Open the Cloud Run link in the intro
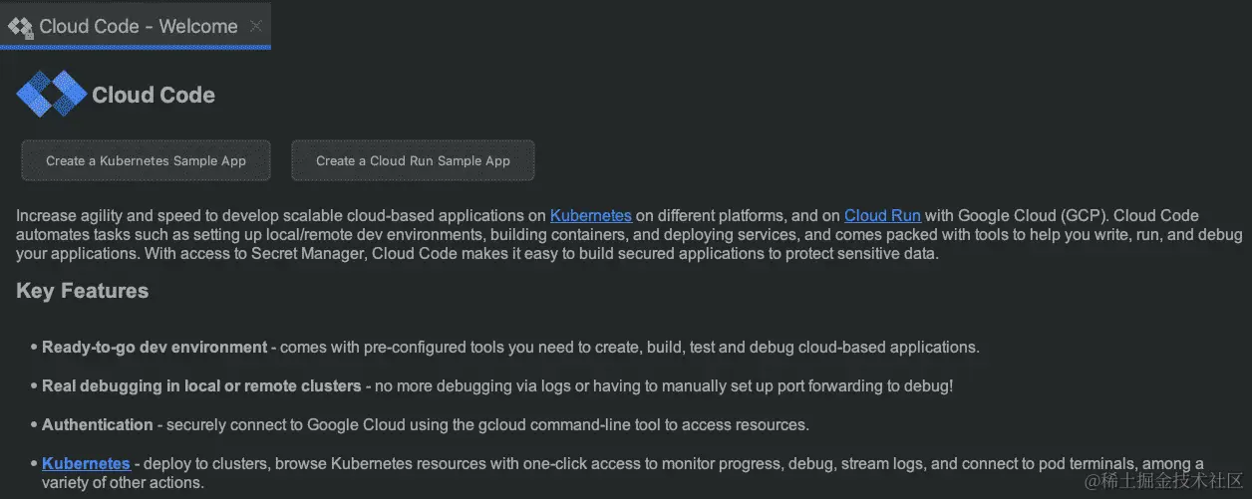The height and width of the screenshot is (499, 1252). tap(882, 215)
